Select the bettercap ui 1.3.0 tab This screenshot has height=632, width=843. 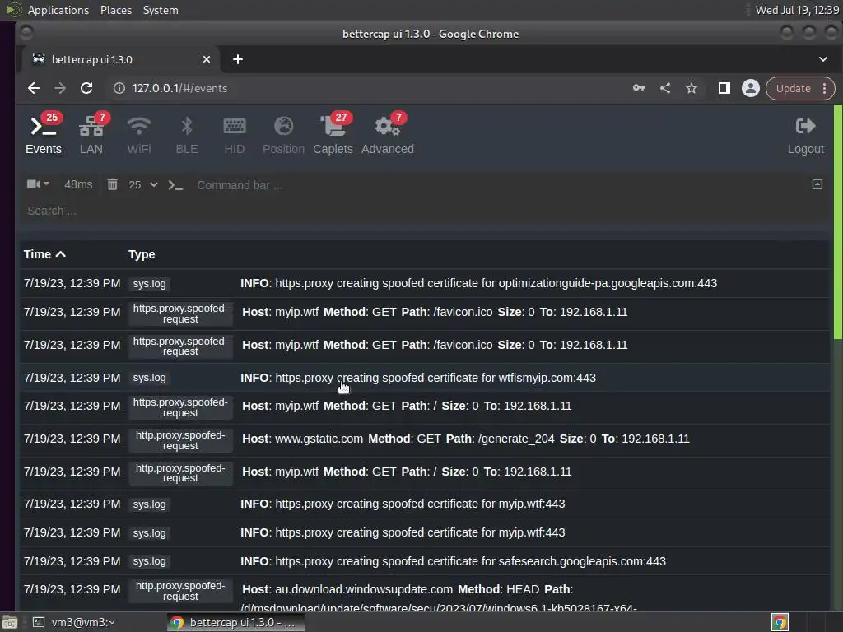pos(121,59)
